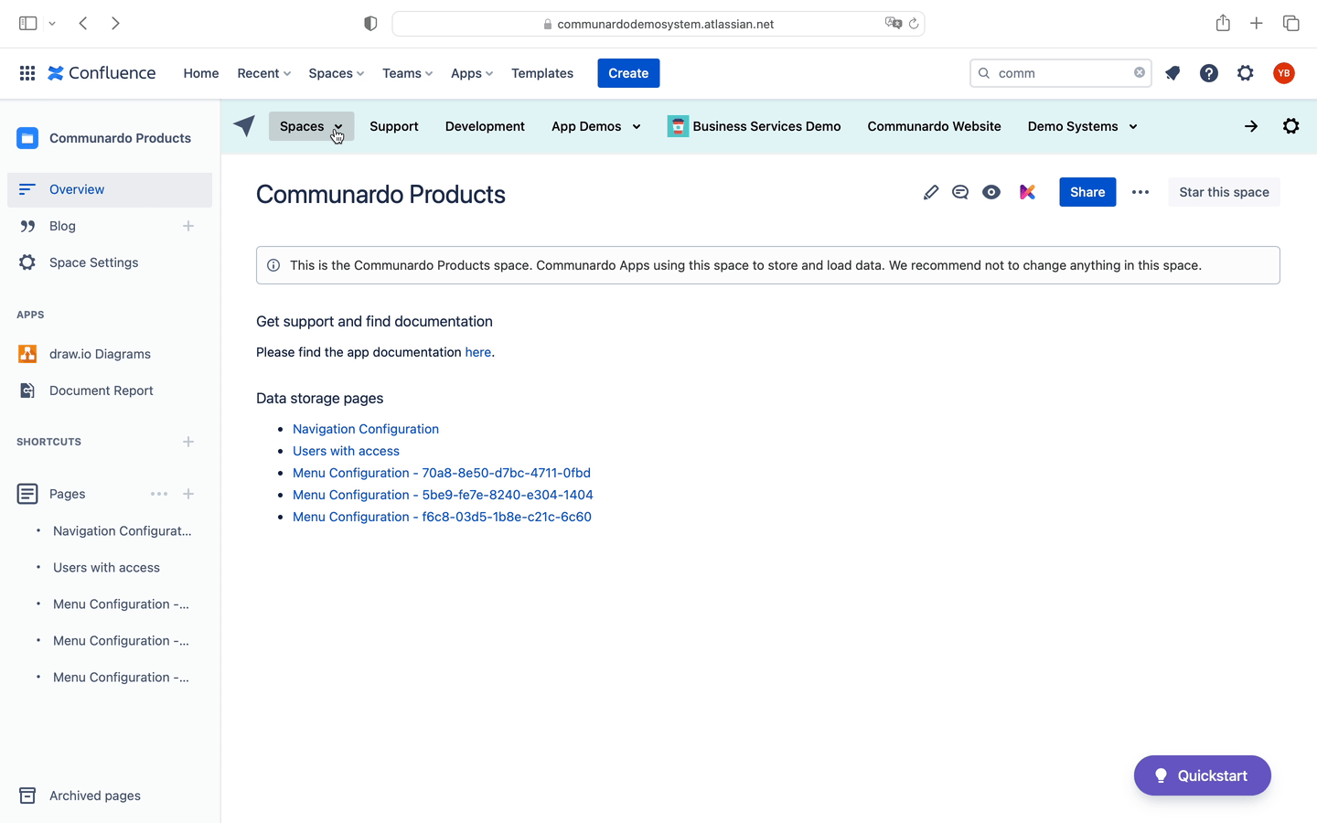
Task: Click the navigation menu settings gear
Action: click(1290, 126)
